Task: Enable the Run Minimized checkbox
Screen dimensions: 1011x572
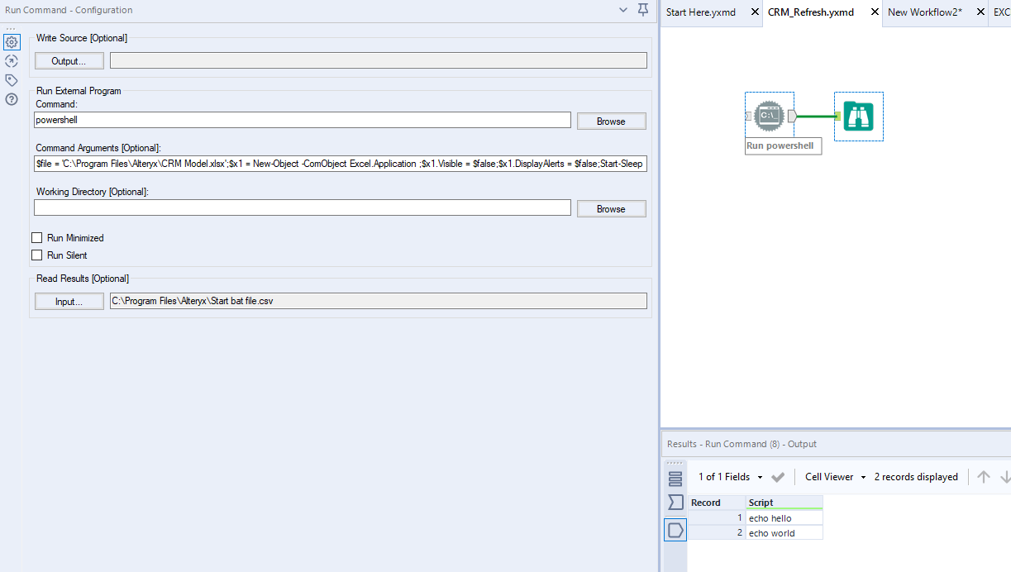Action: (37, 237)
